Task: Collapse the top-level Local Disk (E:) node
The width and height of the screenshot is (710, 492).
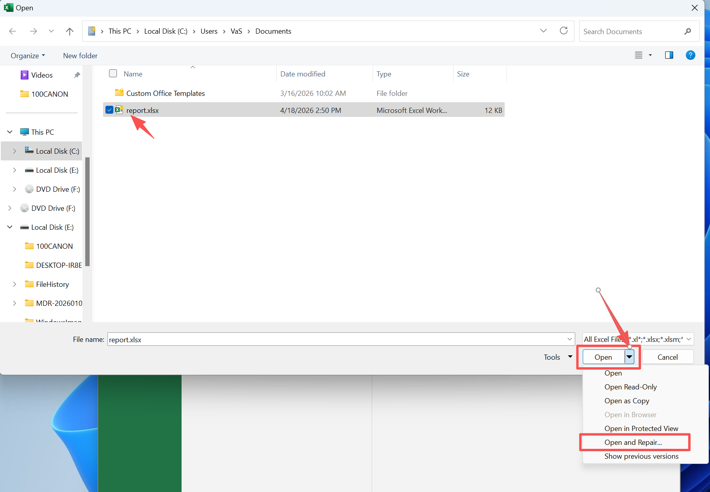Action: (x=10, y=227)
